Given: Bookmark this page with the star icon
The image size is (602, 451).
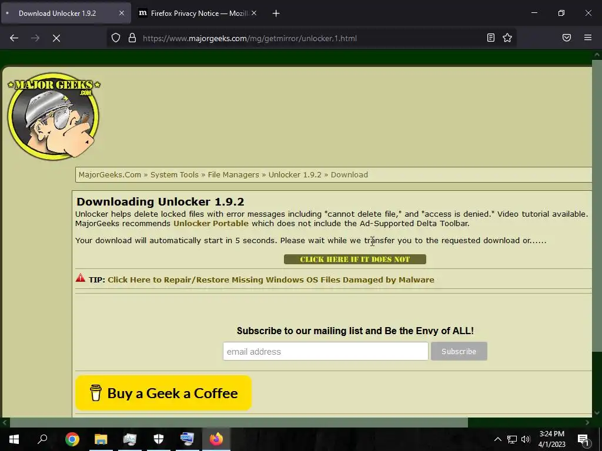Looking at the screenshot, I should pos(507,38).
